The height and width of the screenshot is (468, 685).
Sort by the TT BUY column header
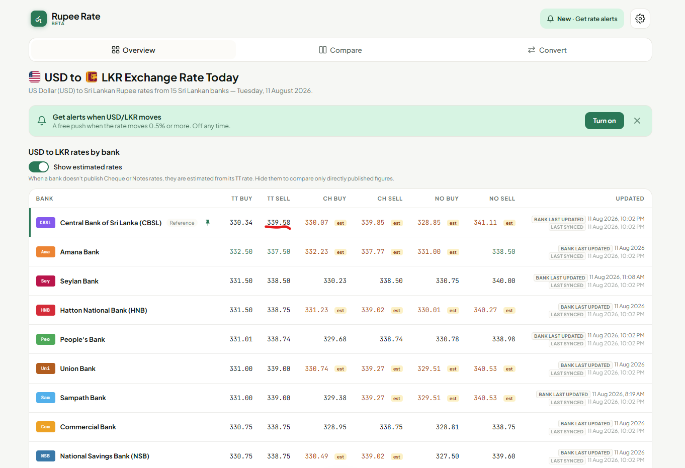coord(242,199)
